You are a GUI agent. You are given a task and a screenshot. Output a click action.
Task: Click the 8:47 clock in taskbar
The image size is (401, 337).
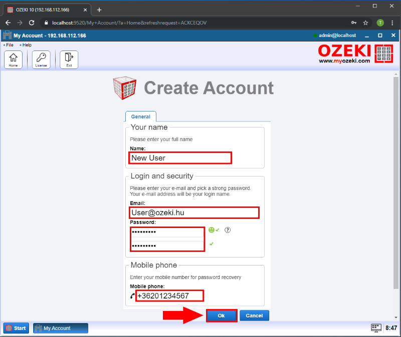tap(391, 328)
